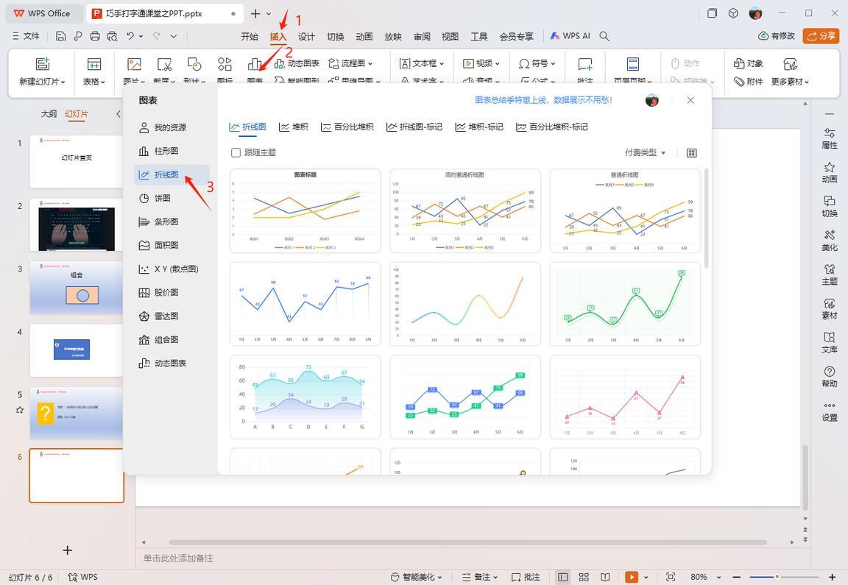Click fit slide to window icon
848x585 pixels.
(671, 577)
